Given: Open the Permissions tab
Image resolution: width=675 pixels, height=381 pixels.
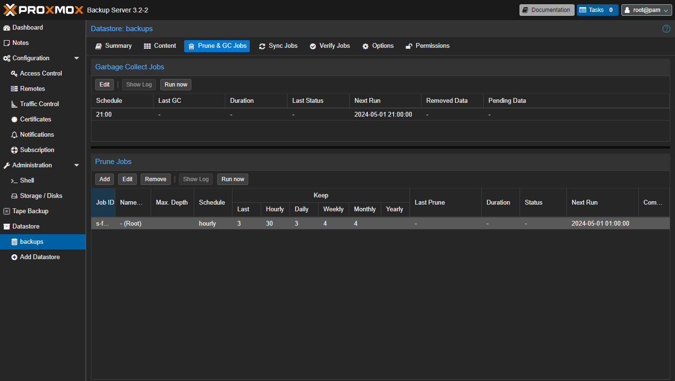Looking at the screenshot, I should [428, 46].
